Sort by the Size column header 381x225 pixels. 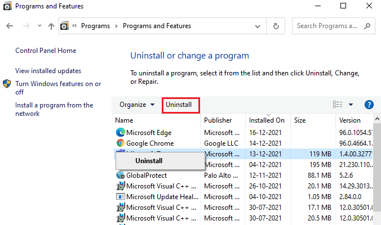pos(300,120)
